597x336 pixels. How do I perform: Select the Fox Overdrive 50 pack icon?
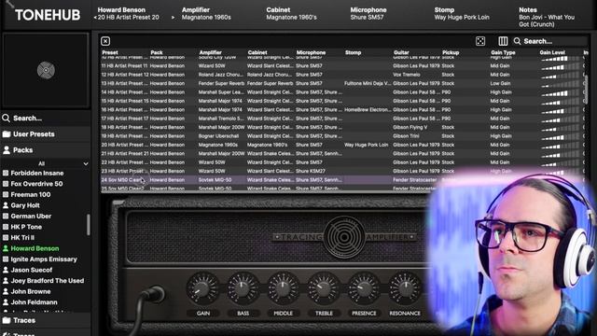click(6, 184)
